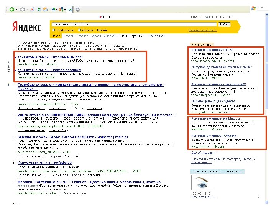Expand the text size dropdown arrow
Image resolution: width=276 pixels, height=207 pixels.
[57, 10]
